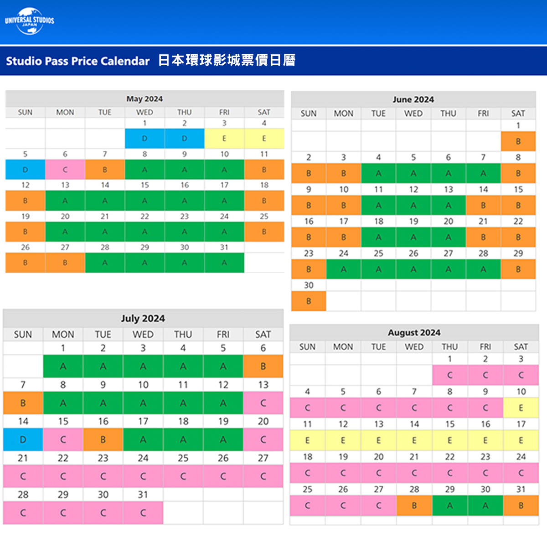Click the yellow E cell under May 4
This screenshot has height=547, width=547.
pos(264,139)
